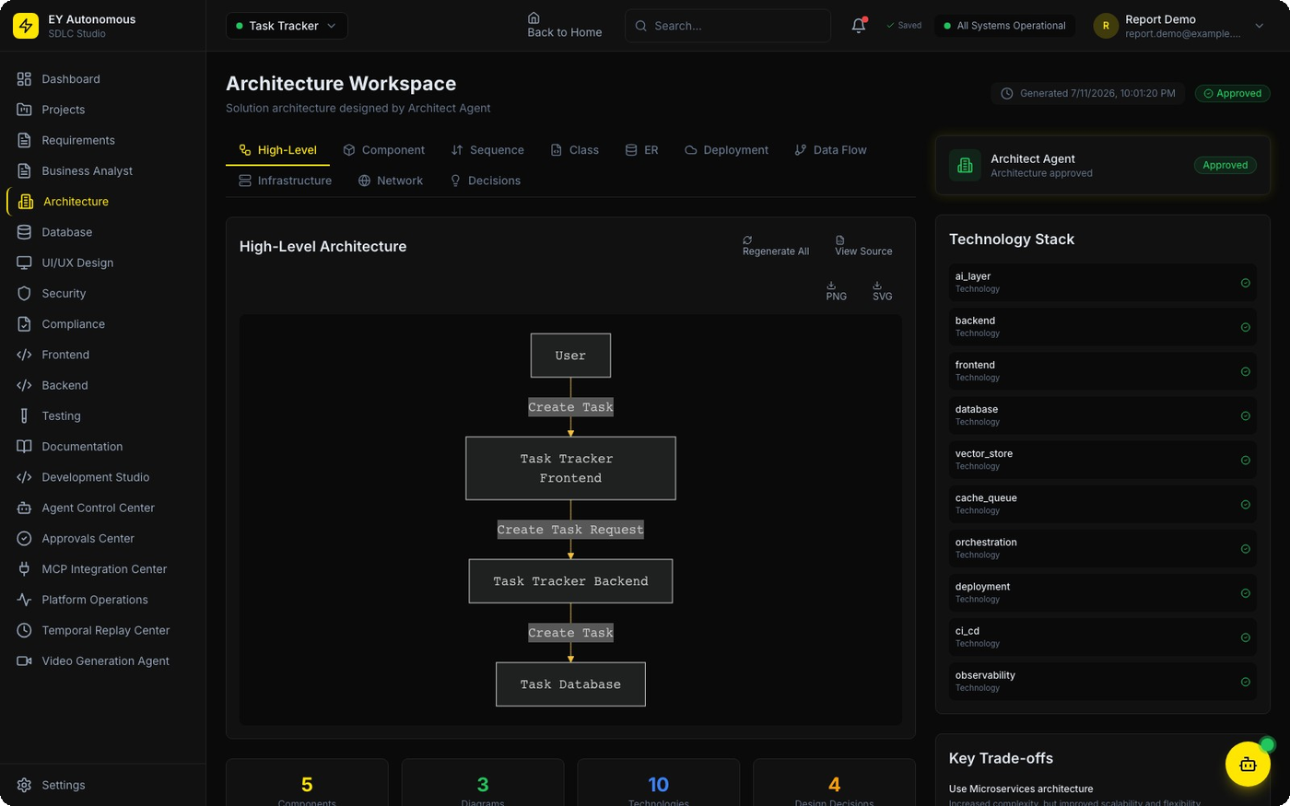Click the Agent Control Center robot icon
Viewport: 1290px width, 806px height.
click(x=24, y=508)
